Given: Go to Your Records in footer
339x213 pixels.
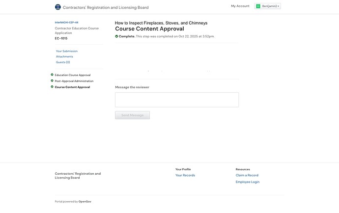Looking at the screenshot, I should pyautogui.click(x=185, y=175).
